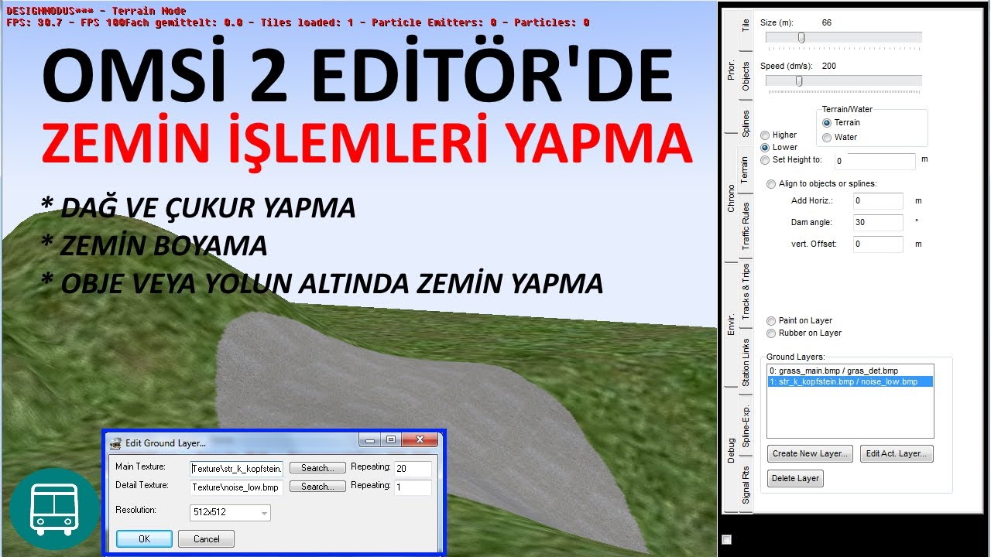The height and width of the screenshot is (557, 991).
Task: Click Create New Layer button
Action: [x=811, y=454]
